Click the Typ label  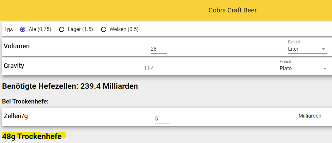coord(8,29)
